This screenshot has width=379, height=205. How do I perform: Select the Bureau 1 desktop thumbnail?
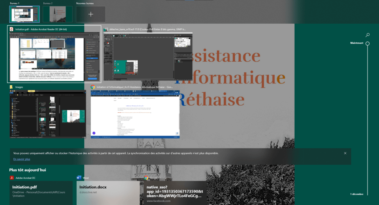coord(24,14)
